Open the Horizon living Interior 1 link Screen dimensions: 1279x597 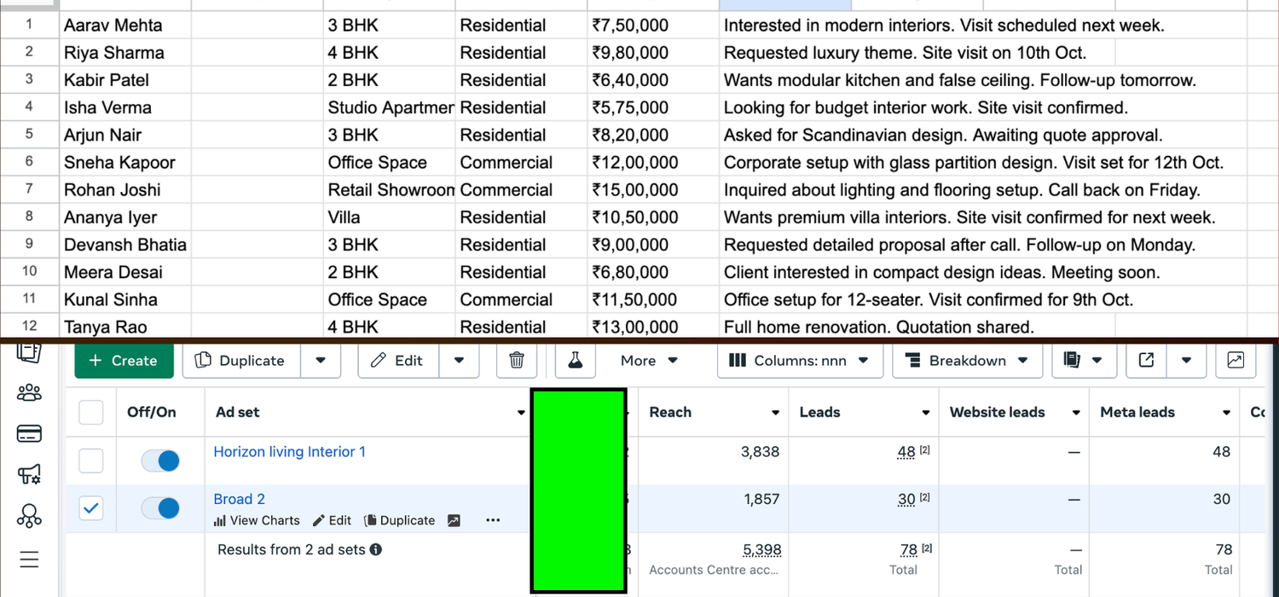pos(289,452)
